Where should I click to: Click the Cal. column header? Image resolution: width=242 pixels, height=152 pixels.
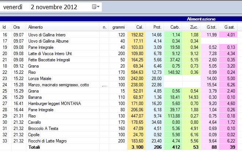click(139, 27)
